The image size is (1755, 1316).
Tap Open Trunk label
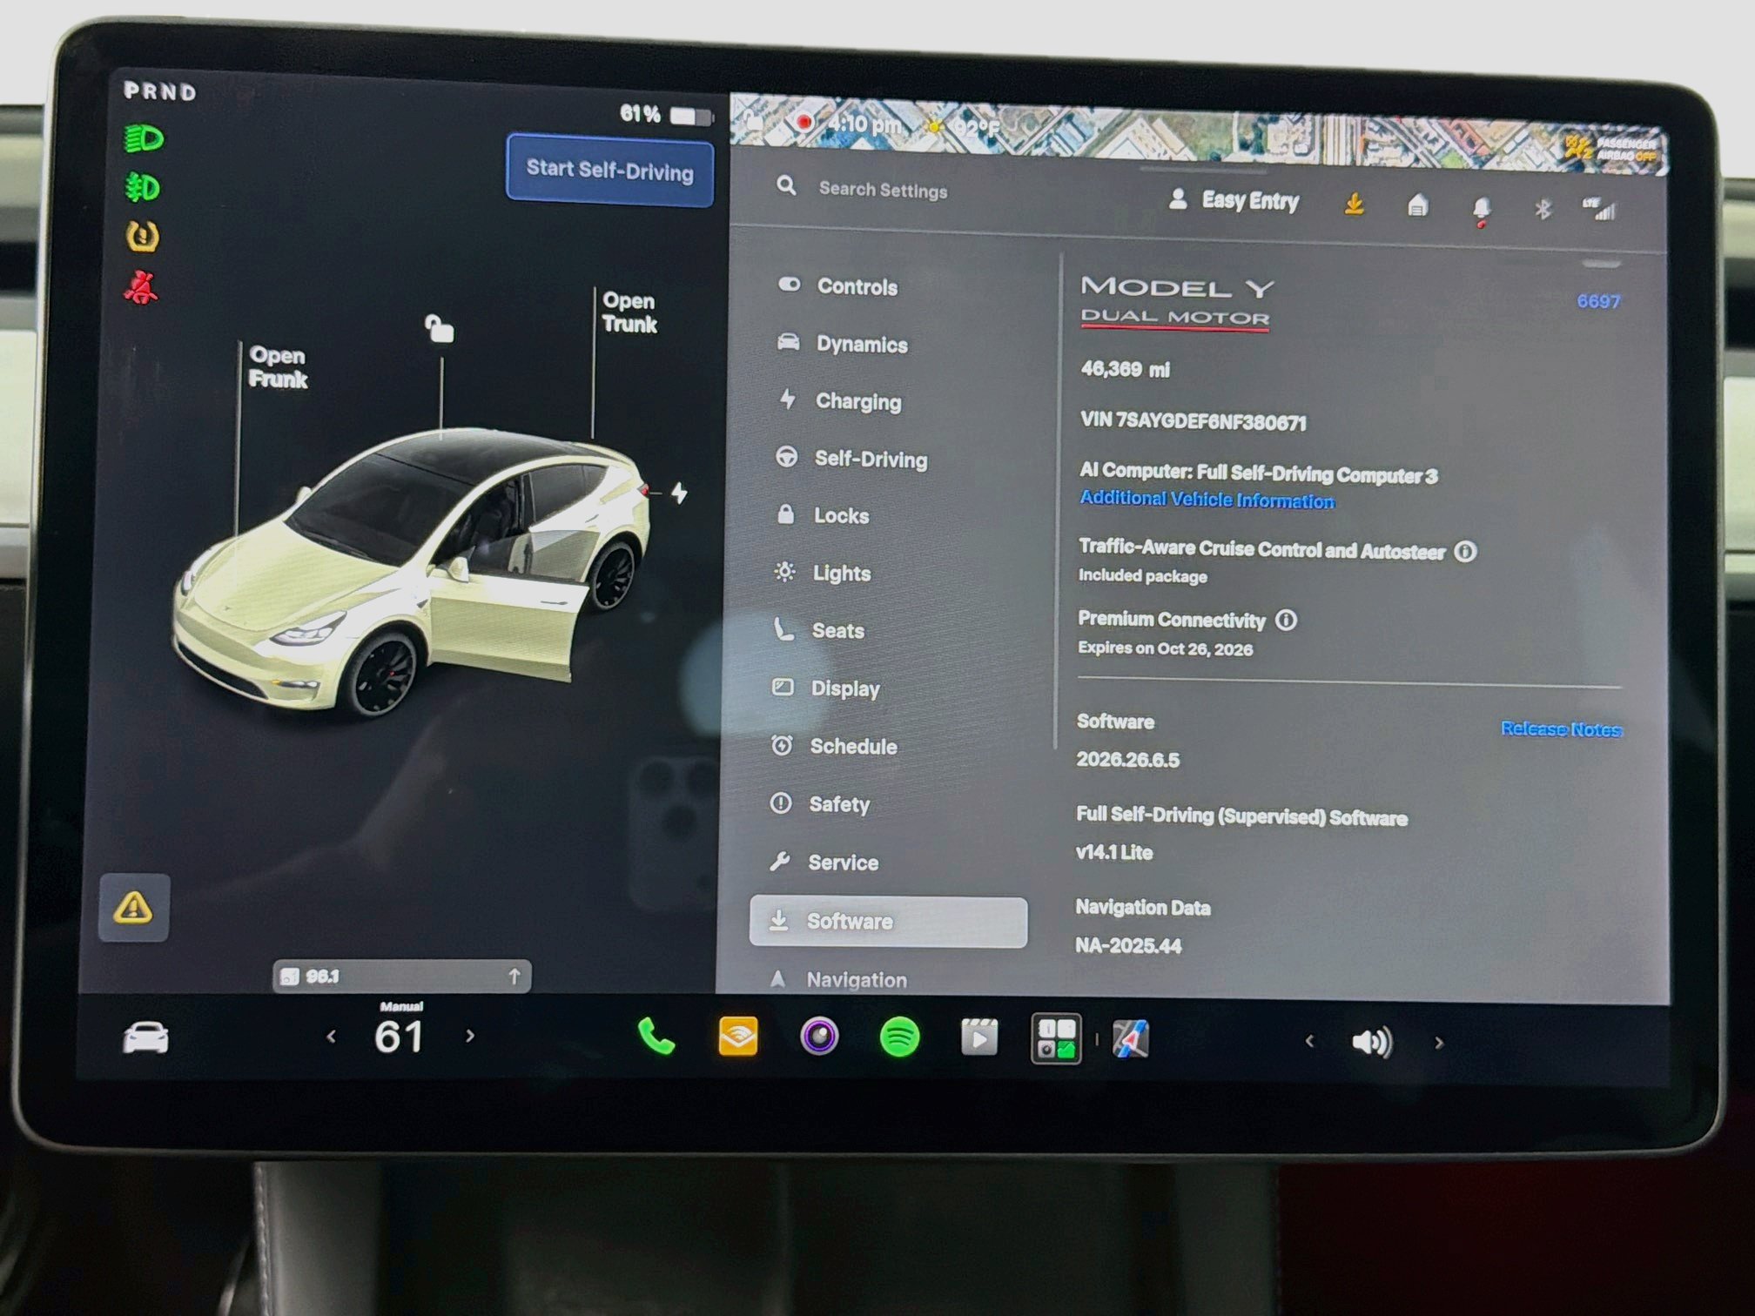629,312
